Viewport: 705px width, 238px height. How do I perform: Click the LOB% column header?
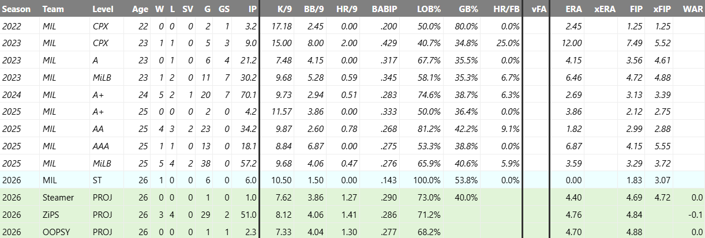tap(428, 9)
